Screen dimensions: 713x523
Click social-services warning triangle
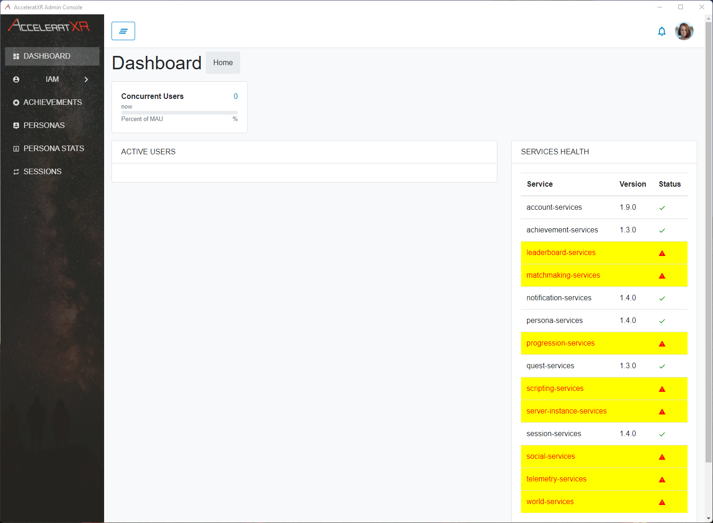tap(662, 457)
